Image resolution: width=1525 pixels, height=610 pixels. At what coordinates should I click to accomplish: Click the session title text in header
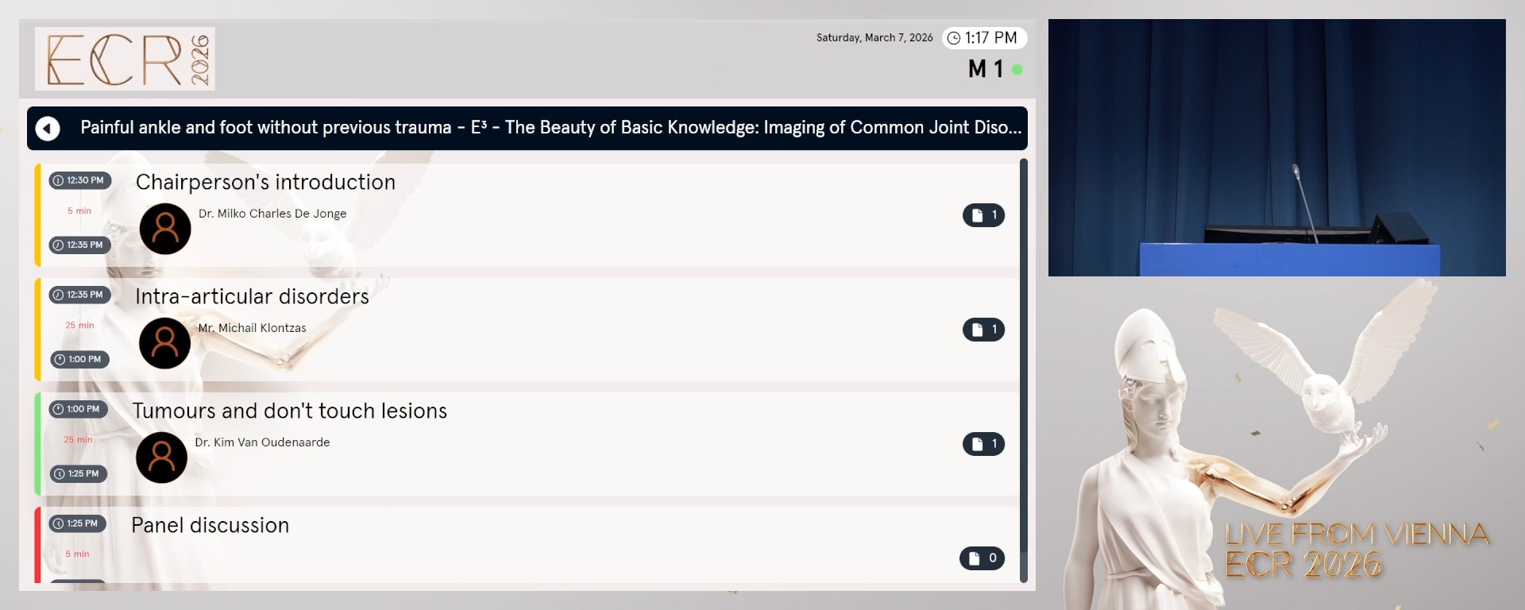[x=550, y=128]
